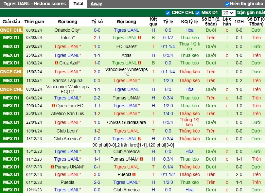Screen dimensions: 265x193
Task: Open Pumas UNAM link in 04/02/24 row
Action: [126, 98]
